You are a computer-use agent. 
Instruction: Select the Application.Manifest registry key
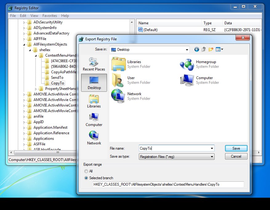(50, 127)
